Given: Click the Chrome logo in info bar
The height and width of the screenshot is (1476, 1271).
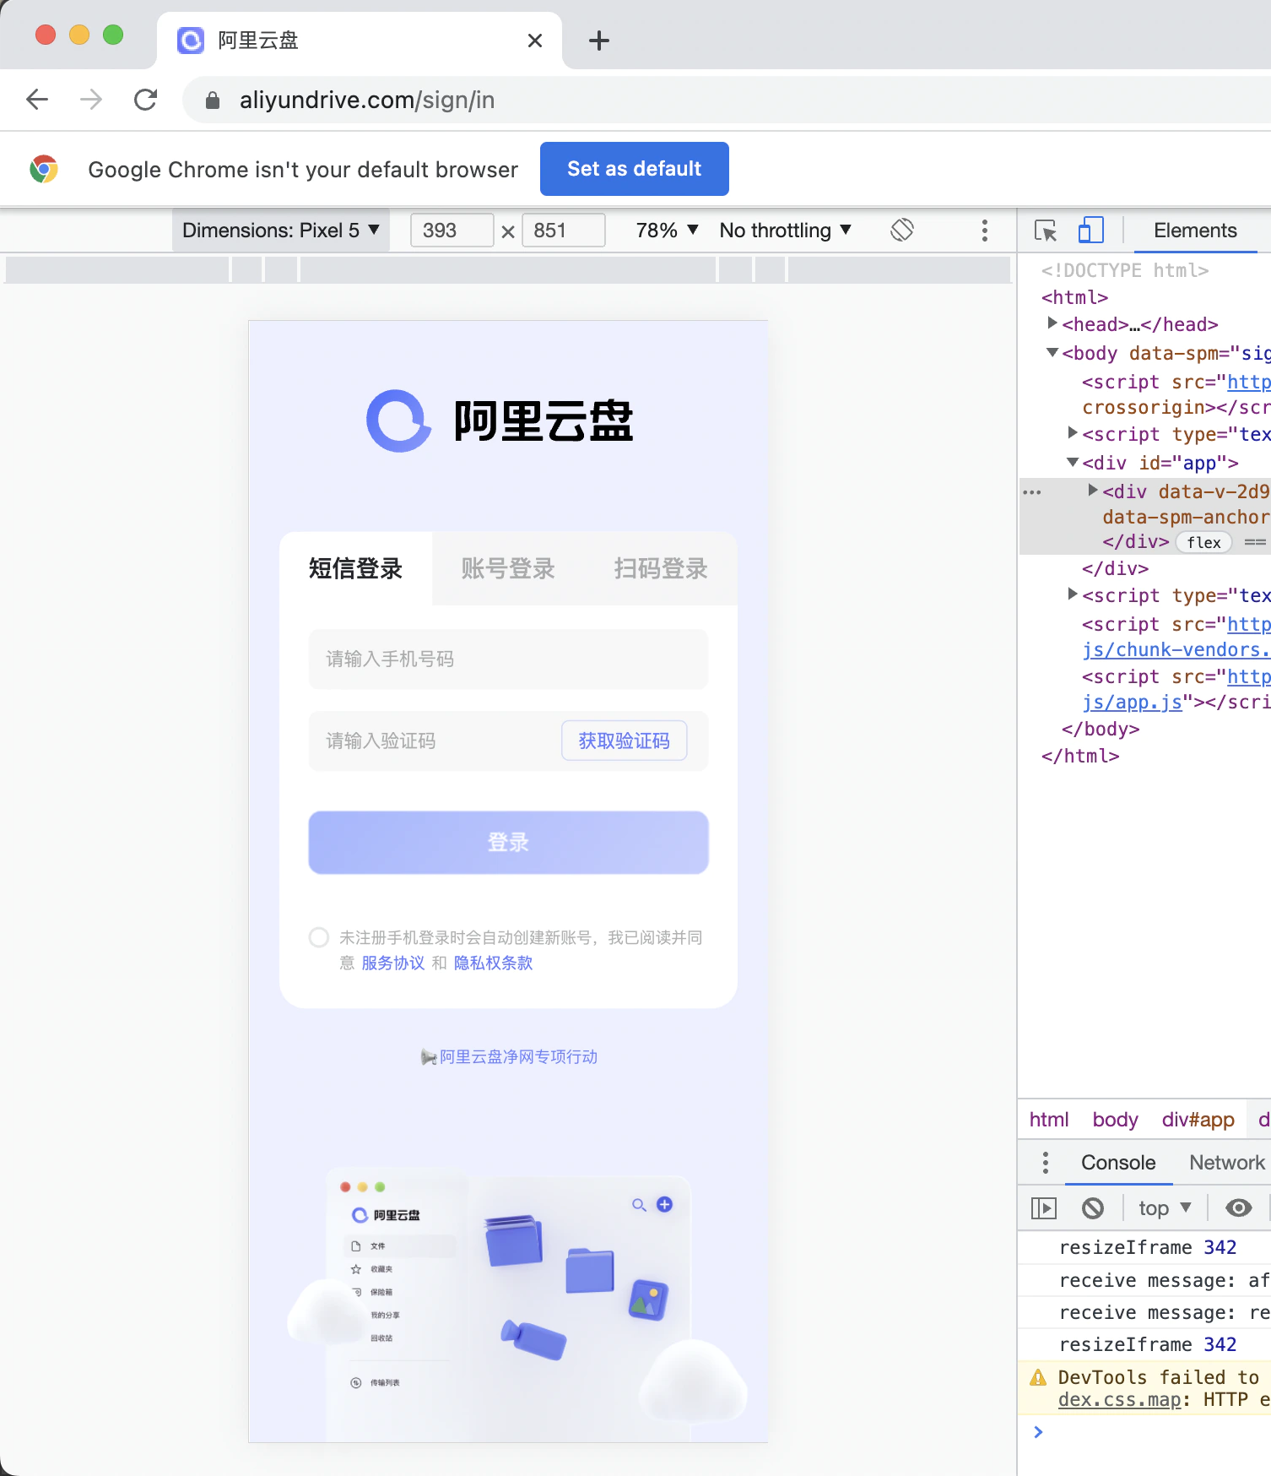Looking at the screenshot, I should click(44, 169).
